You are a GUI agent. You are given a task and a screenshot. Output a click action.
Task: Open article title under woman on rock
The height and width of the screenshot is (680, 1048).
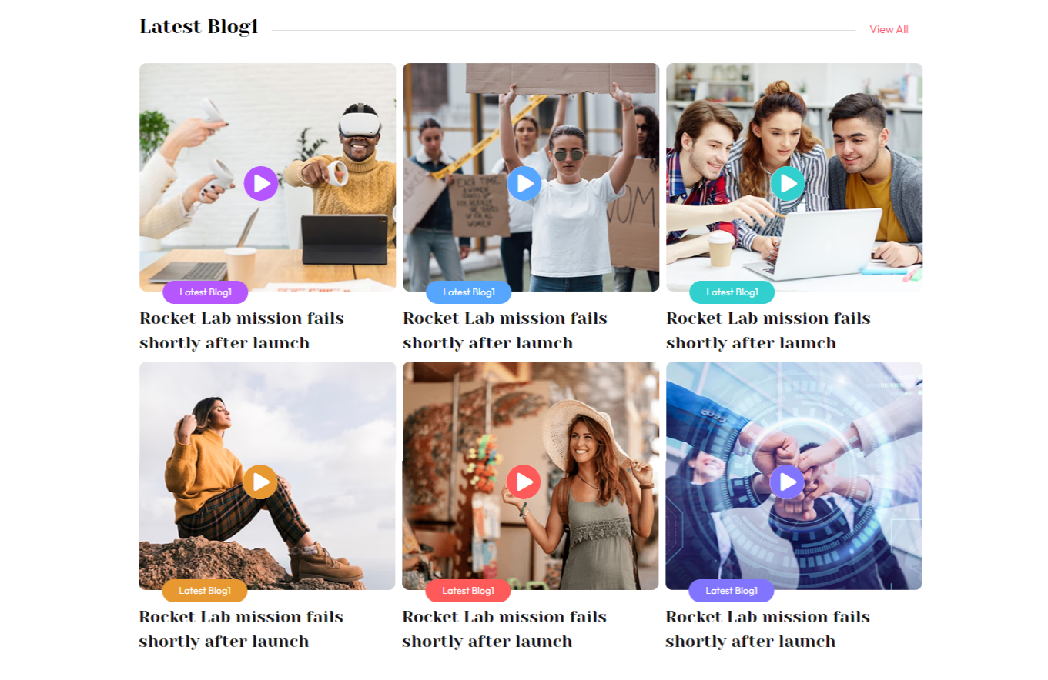point(241,629)
